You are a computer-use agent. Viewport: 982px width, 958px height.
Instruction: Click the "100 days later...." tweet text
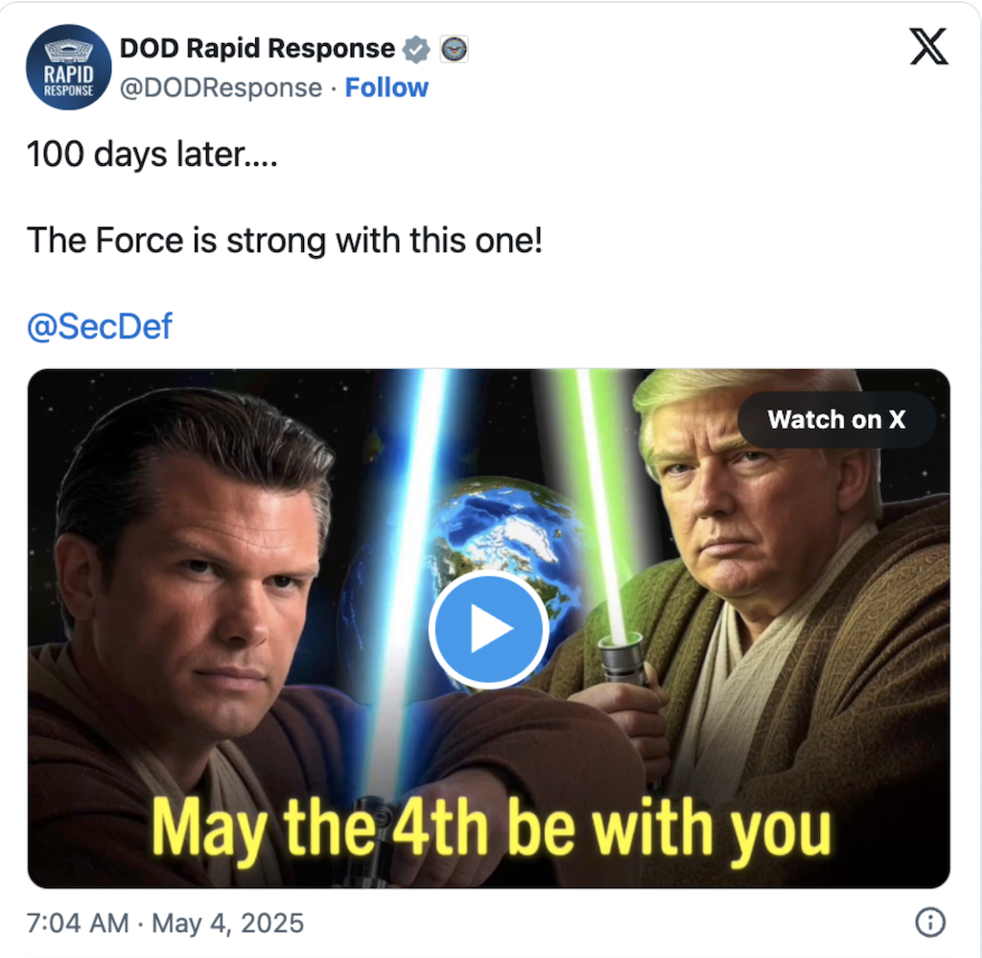pos(152,154)
